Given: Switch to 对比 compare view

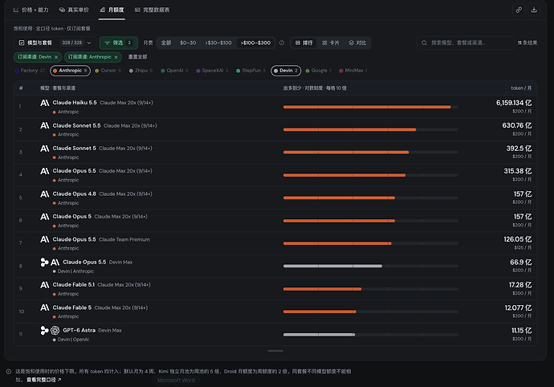Looking at the screenshot, I should click(x=357, y=43).
